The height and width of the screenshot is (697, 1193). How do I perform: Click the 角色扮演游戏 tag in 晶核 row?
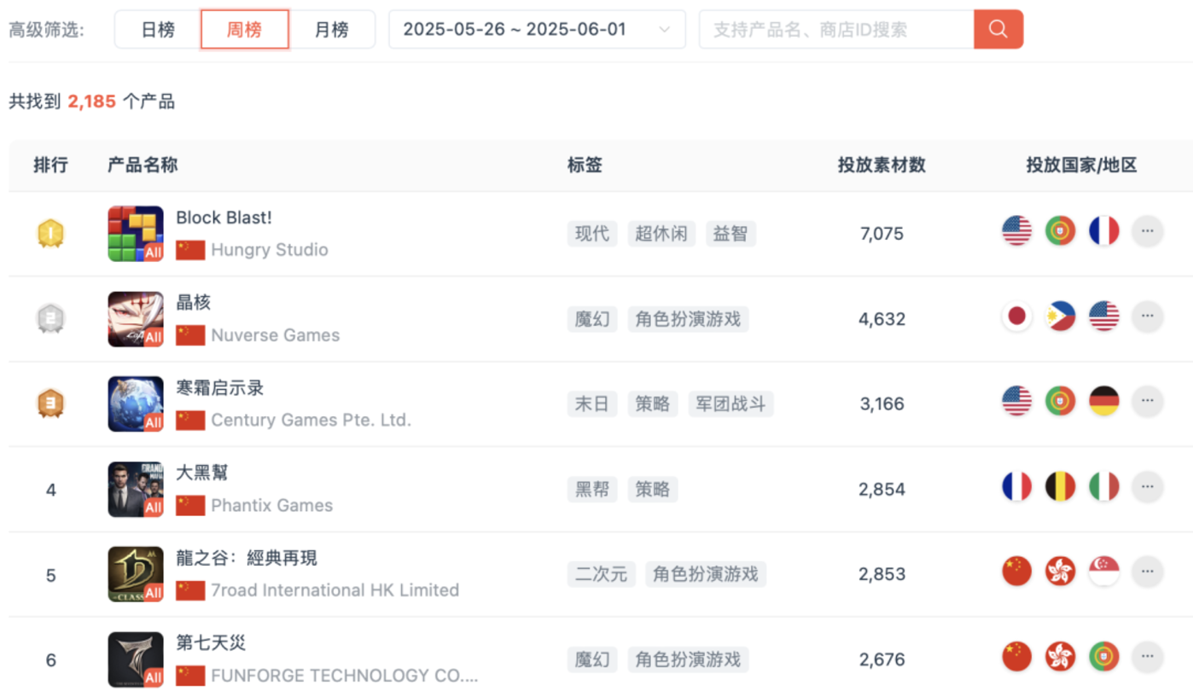688,319
